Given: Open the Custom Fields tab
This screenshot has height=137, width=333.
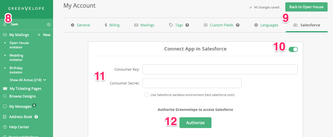Looking at the screenshot, I should [x=221, y=25].
